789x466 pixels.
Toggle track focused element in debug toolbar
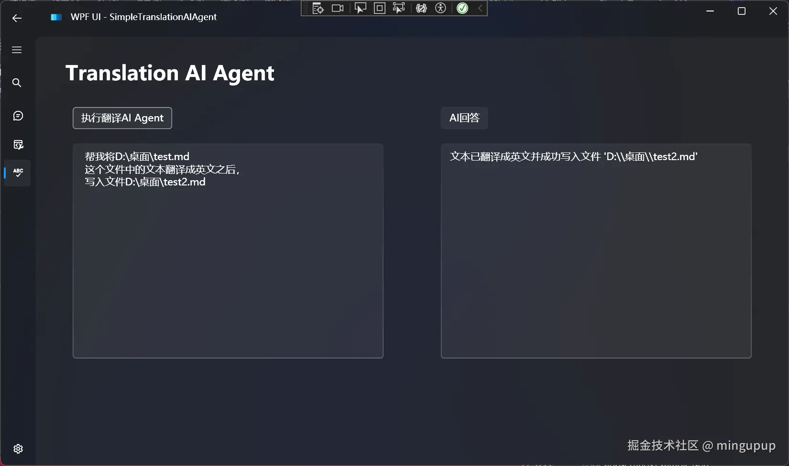399,8
